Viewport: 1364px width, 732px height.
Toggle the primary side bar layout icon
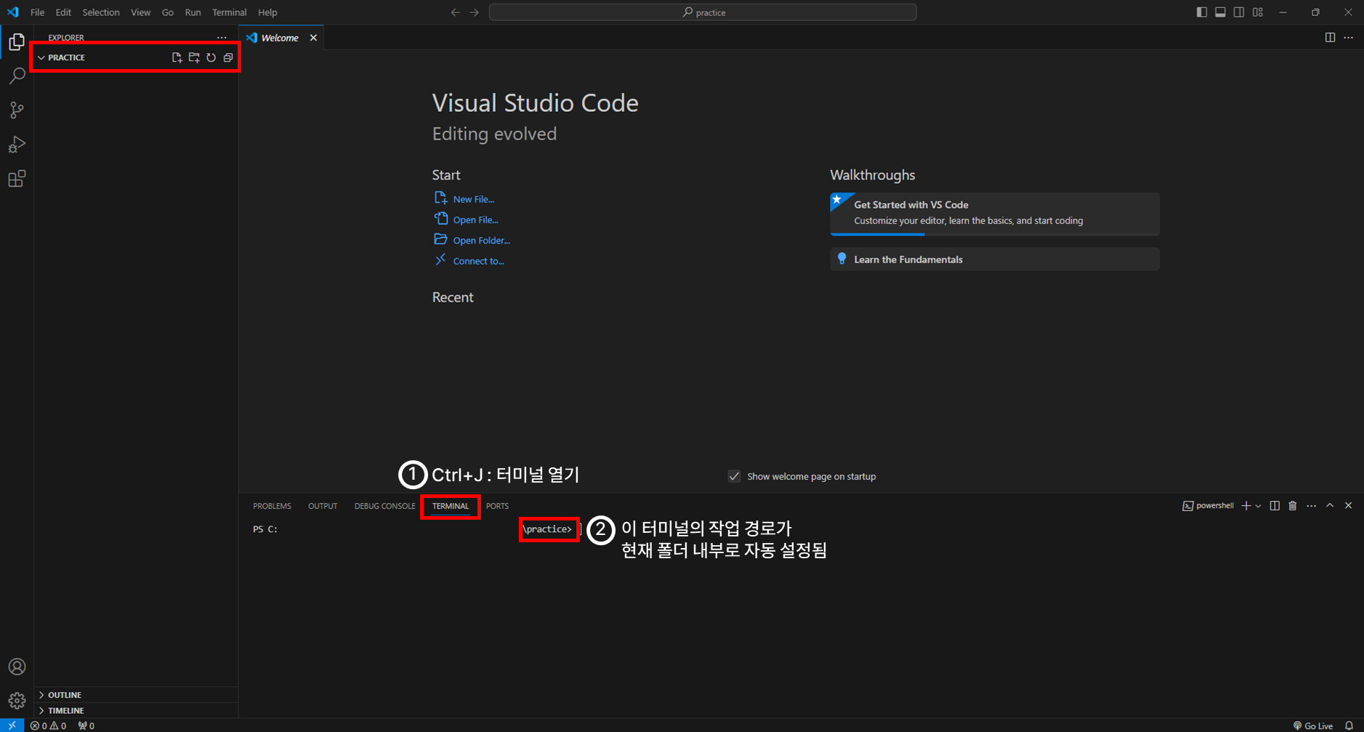(1202, 12)
